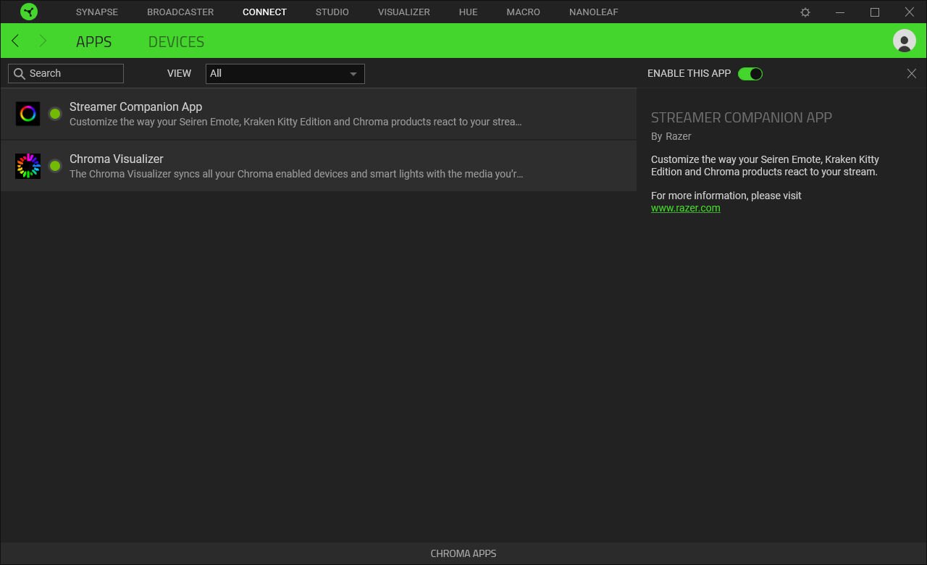
Task: Open the Studio tab
Action: pos(332,12)
